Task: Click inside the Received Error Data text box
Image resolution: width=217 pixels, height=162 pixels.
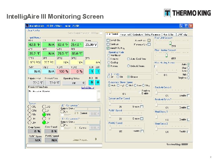Action: [x=63, y=95]
